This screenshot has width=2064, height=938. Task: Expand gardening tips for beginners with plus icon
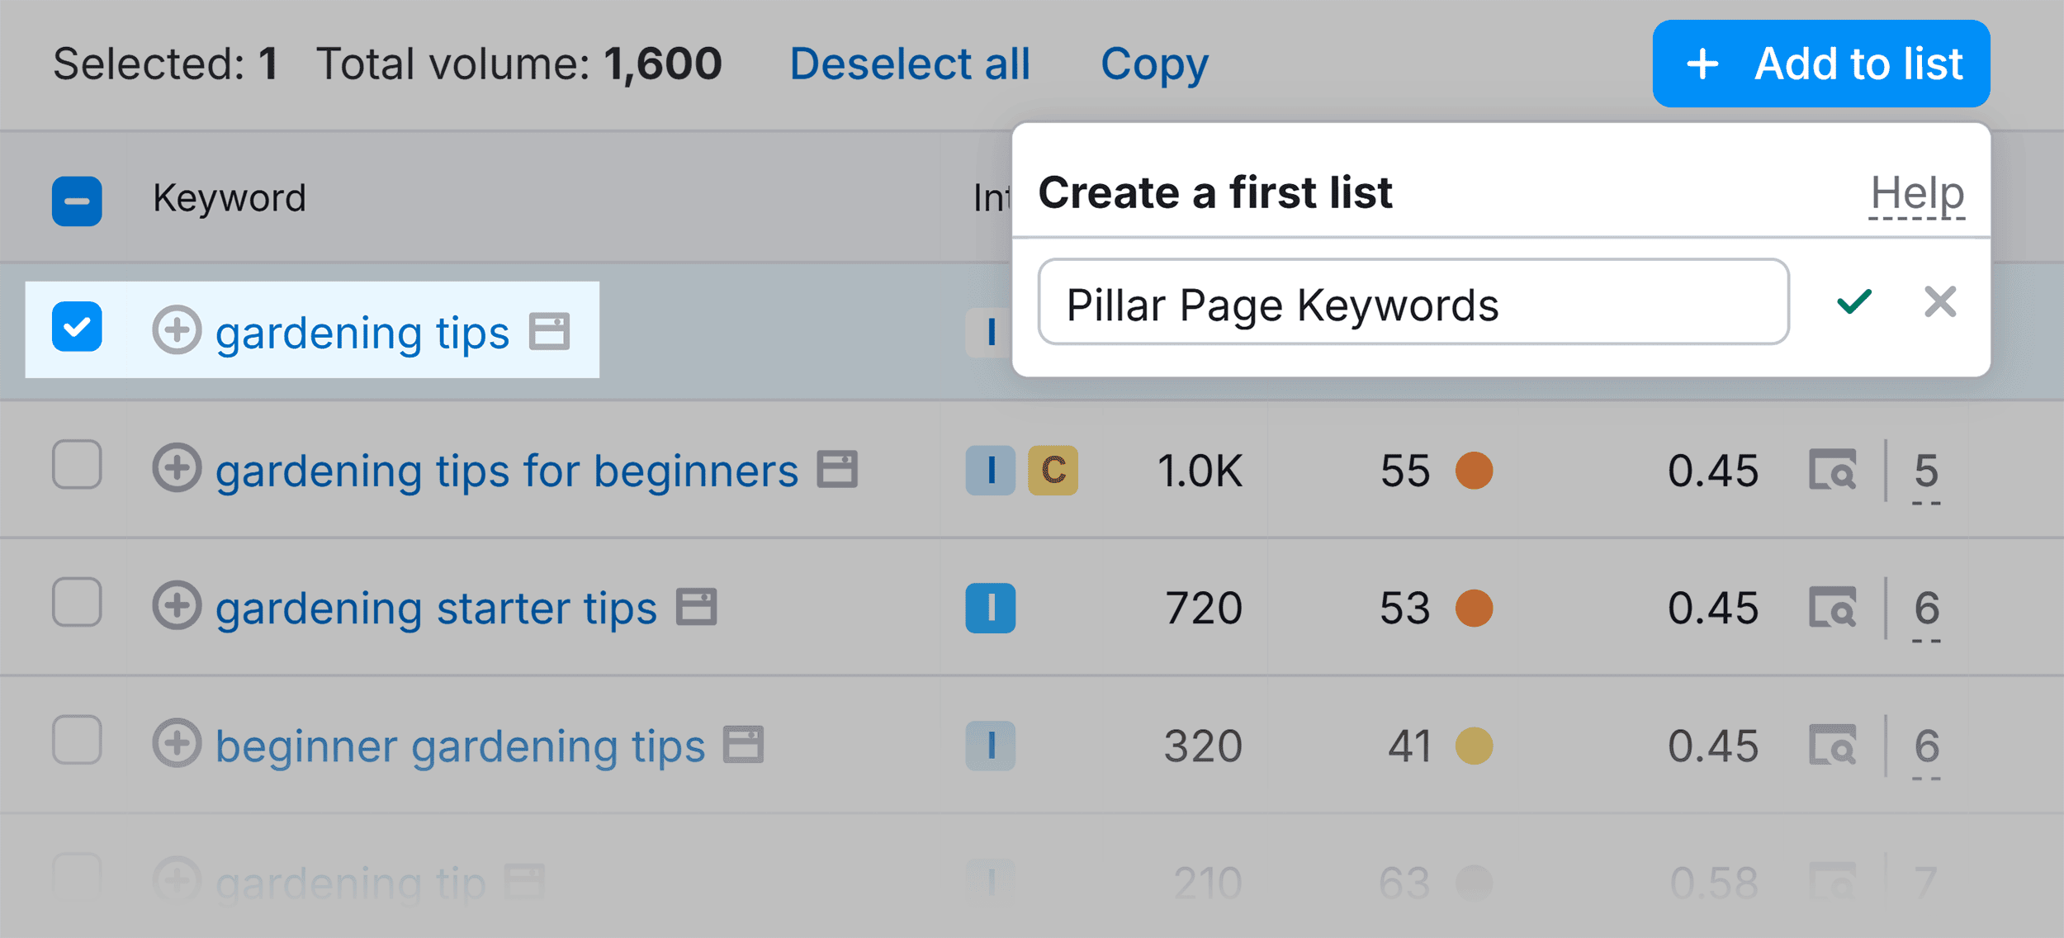176,468
